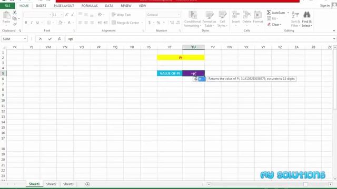
Task: Open the Format cells menu
Action: click(258, 19)
